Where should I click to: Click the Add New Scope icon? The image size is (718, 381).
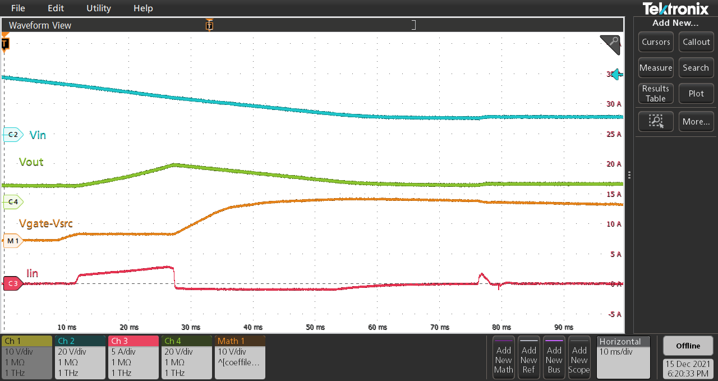[579, 357]
